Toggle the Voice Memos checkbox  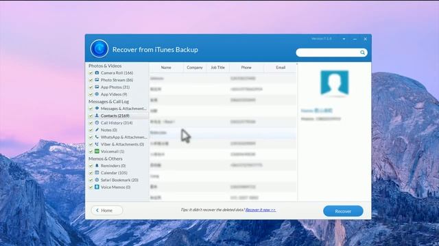pyautogui.click(x=91, y=187)
